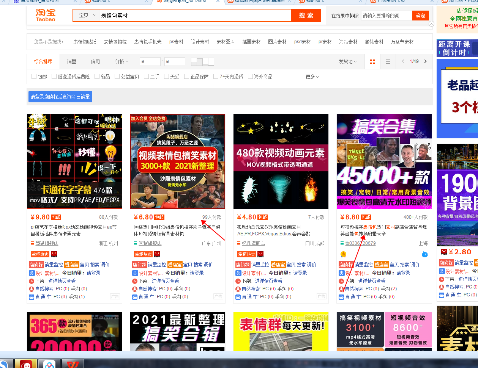The width and height of the screenshot is (478, 368).
Task: Click 请登录店侦探后查询今日销量 button
Action: [60, 97]
